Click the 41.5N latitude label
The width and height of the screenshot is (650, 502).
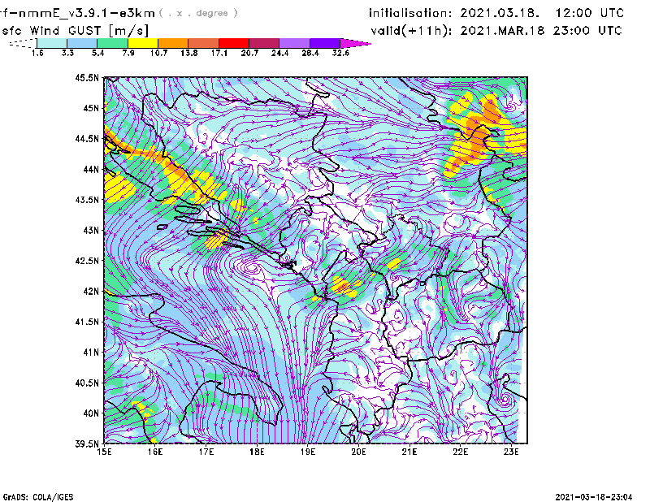pyautogui.click(x=87, y=322)
